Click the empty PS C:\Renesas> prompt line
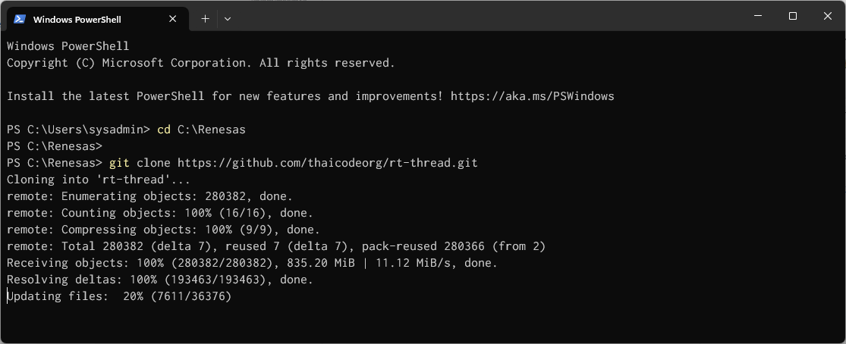Viewport: 846px width, 344px height. 54,146
